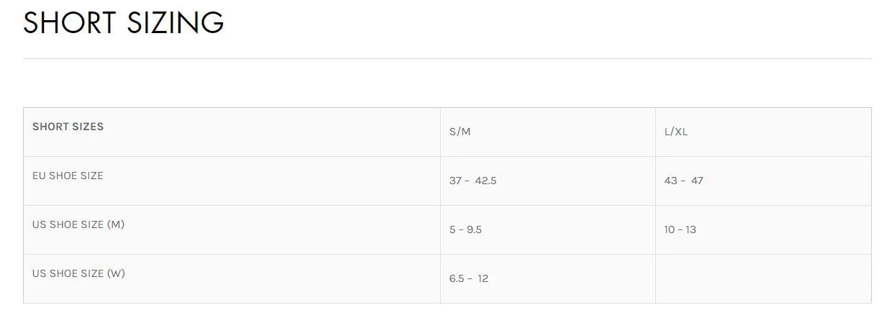Click the horizontal divider line below the heading

pyautogui.click(x=447, y=58)
